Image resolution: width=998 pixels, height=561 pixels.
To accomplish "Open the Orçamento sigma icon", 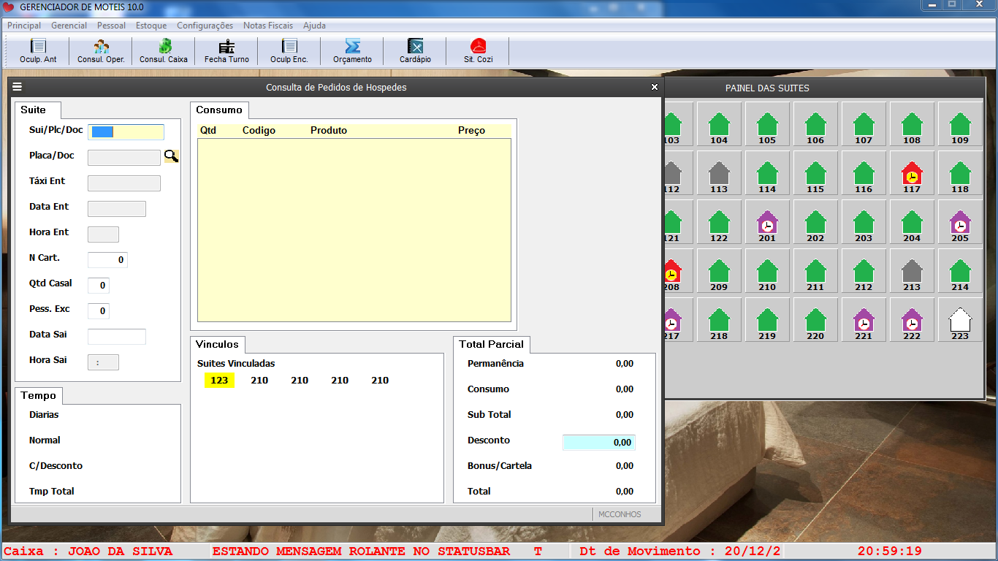I will (x=352, y=50).
